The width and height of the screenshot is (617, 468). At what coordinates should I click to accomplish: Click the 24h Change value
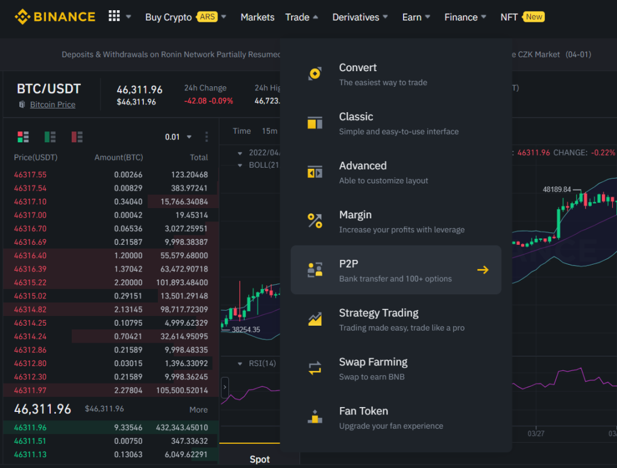coord(208,101)
